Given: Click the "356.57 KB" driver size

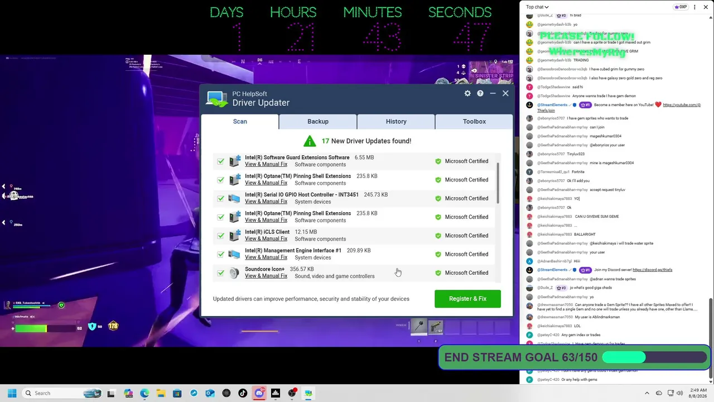Looking at the screenshot, I should coord(302,269).
